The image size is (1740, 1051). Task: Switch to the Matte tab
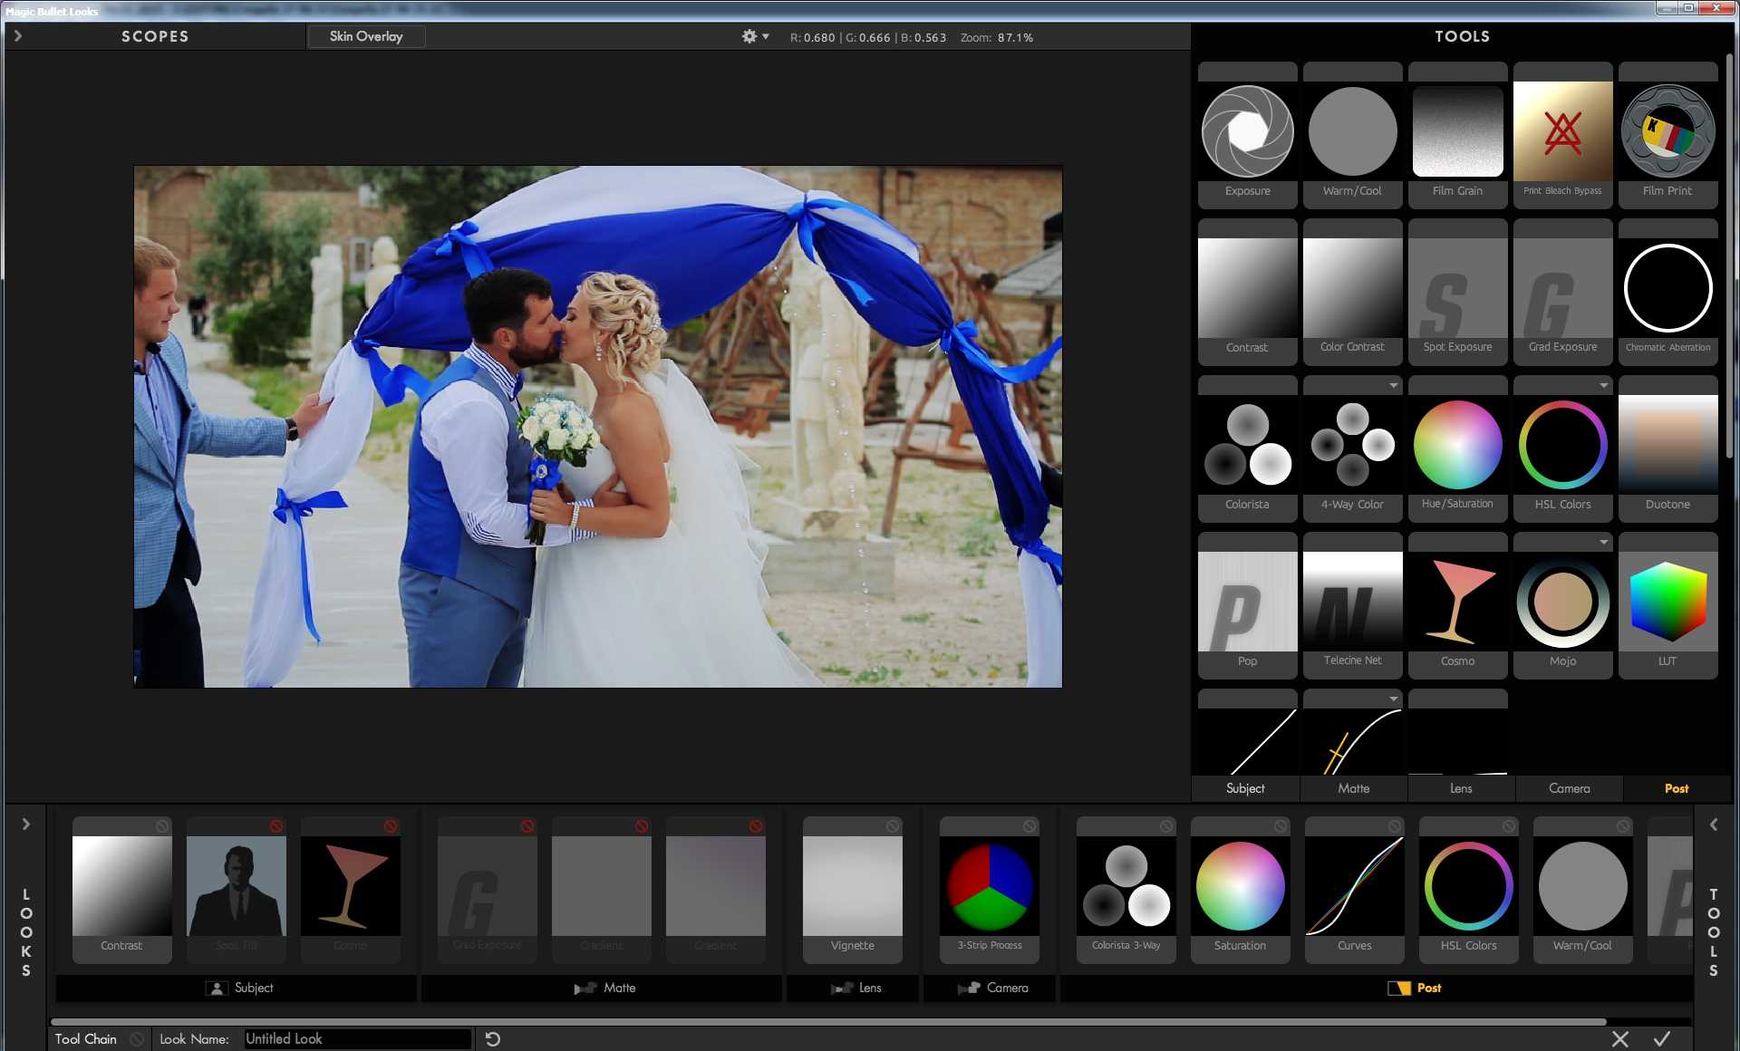tap(1352, 787)
